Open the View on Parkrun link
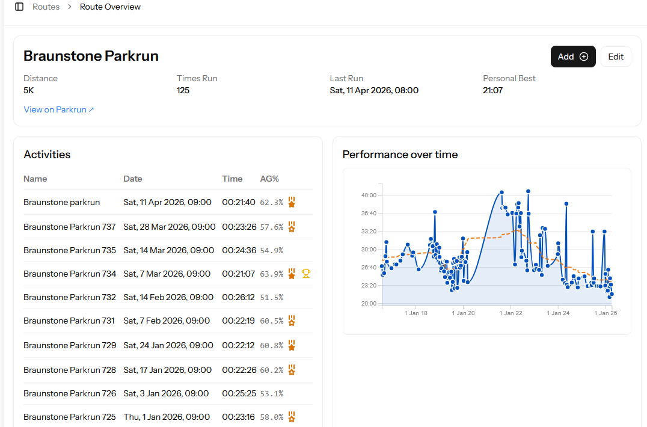 click(x=59, y=109)
